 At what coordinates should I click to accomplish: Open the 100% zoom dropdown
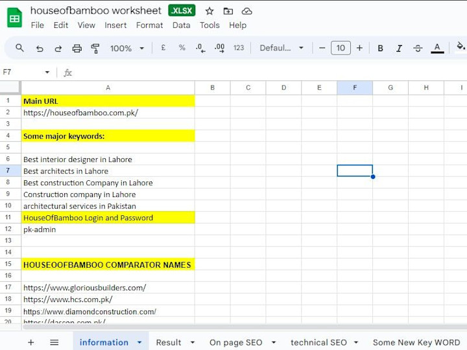click(127, 48)
